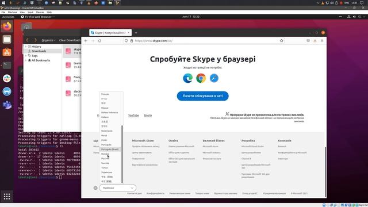Click the clock in Ubuntu top bar
This screenshot has width=368, height=207.
tap(191, 17)
